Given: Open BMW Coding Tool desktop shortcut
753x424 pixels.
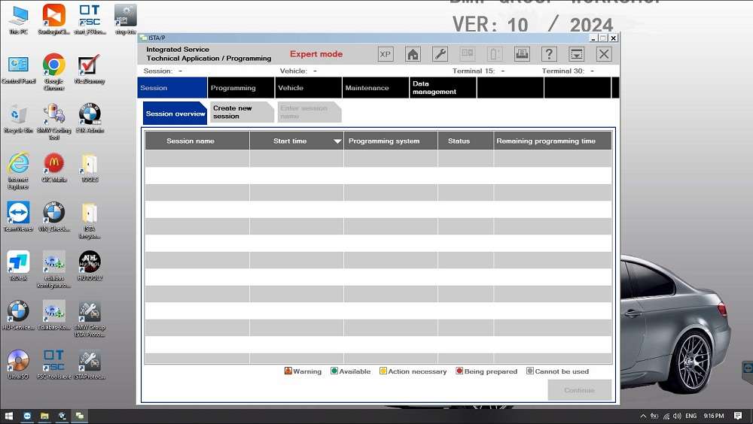Looking at the screenshot, I should click(53, 115).
